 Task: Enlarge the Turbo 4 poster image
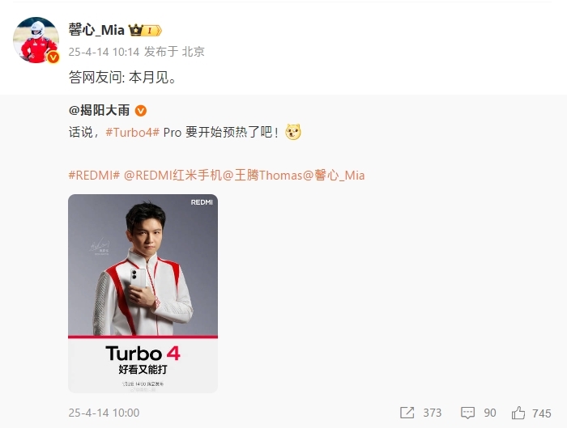pyautogui.click(x=143, y=293)
